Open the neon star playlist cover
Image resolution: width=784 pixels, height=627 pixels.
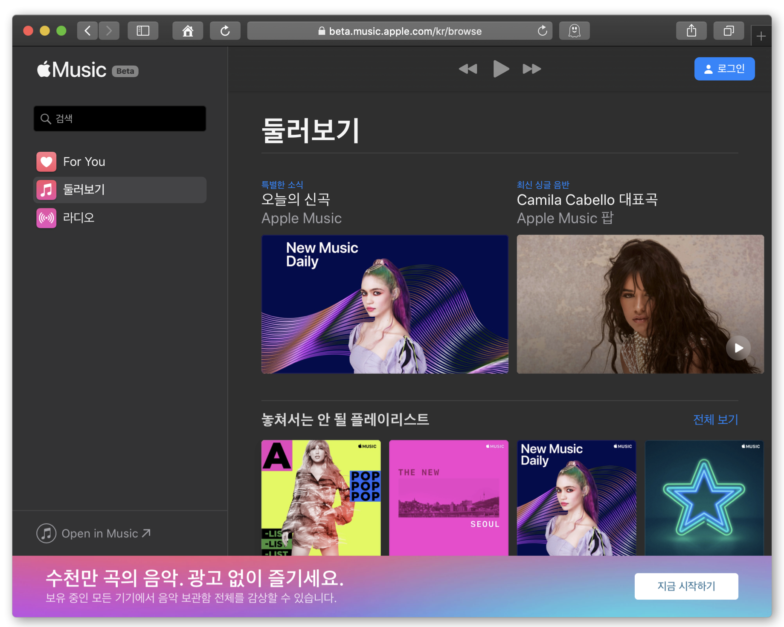[x=704, y=498]
